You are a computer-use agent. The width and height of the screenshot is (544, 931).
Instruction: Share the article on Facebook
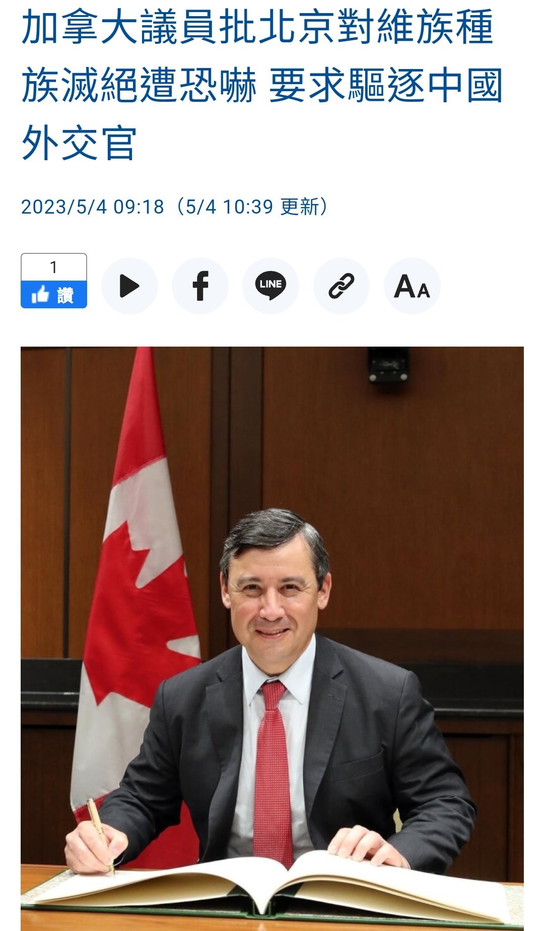pos(200,286)
